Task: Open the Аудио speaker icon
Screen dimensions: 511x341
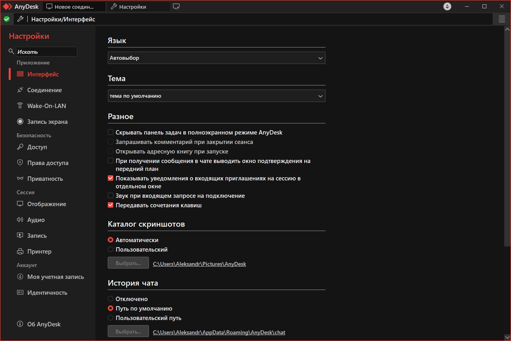Action: point(20,220)
